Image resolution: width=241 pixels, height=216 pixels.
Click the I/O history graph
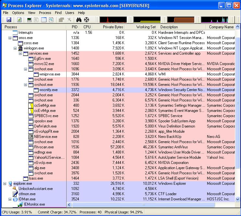(x=215, y=20)
